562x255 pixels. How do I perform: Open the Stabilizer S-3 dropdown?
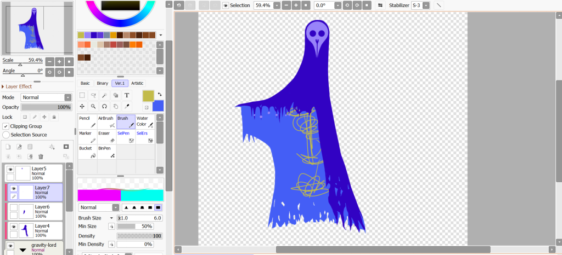[426, 5]
